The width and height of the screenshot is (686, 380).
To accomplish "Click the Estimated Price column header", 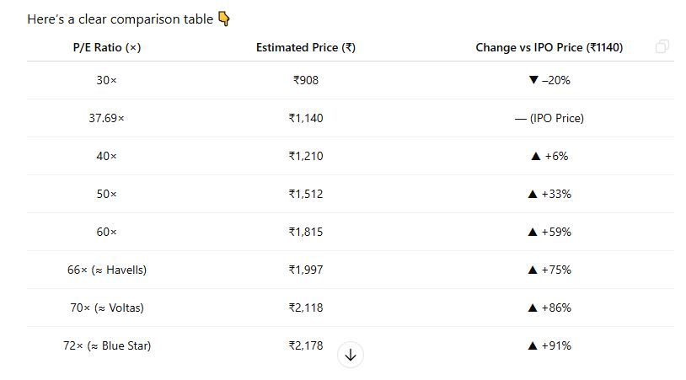I will 305,47.
